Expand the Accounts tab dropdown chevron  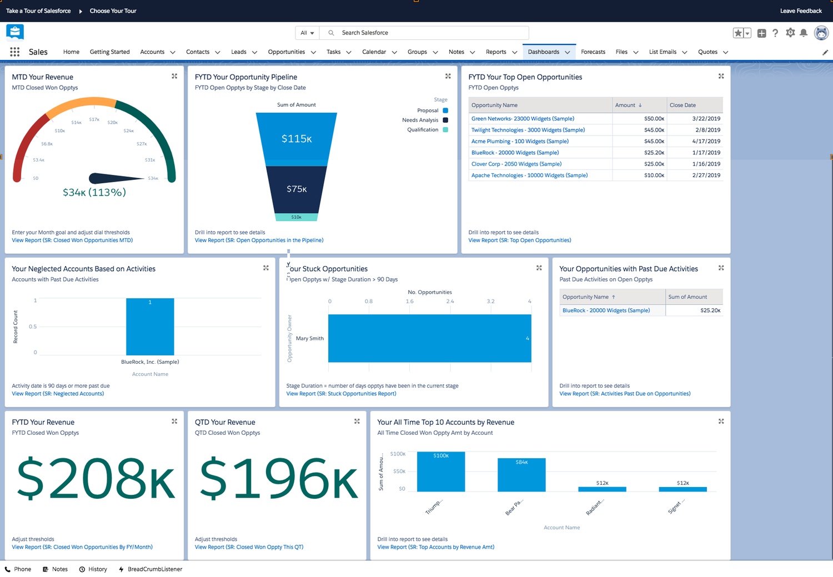click(173, 52)
